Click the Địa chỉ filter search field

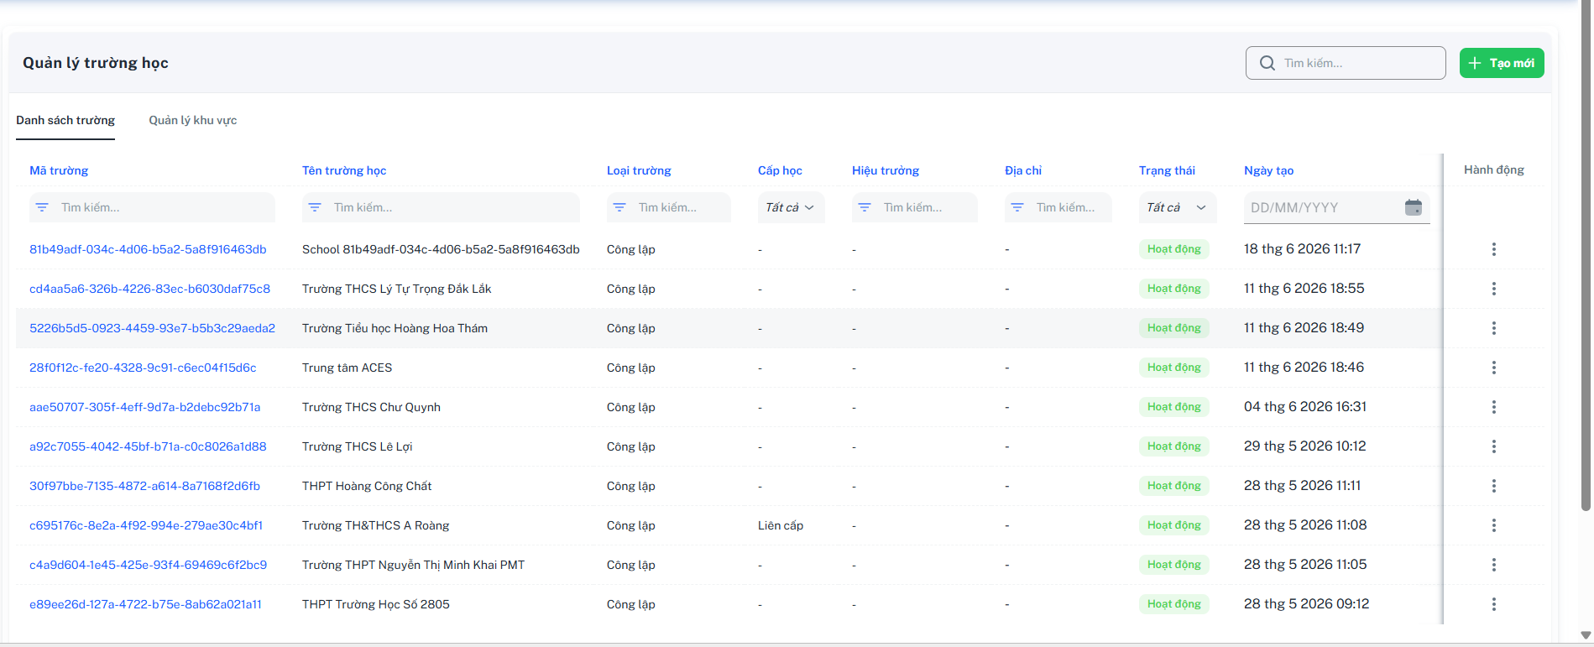point(1058,207)
